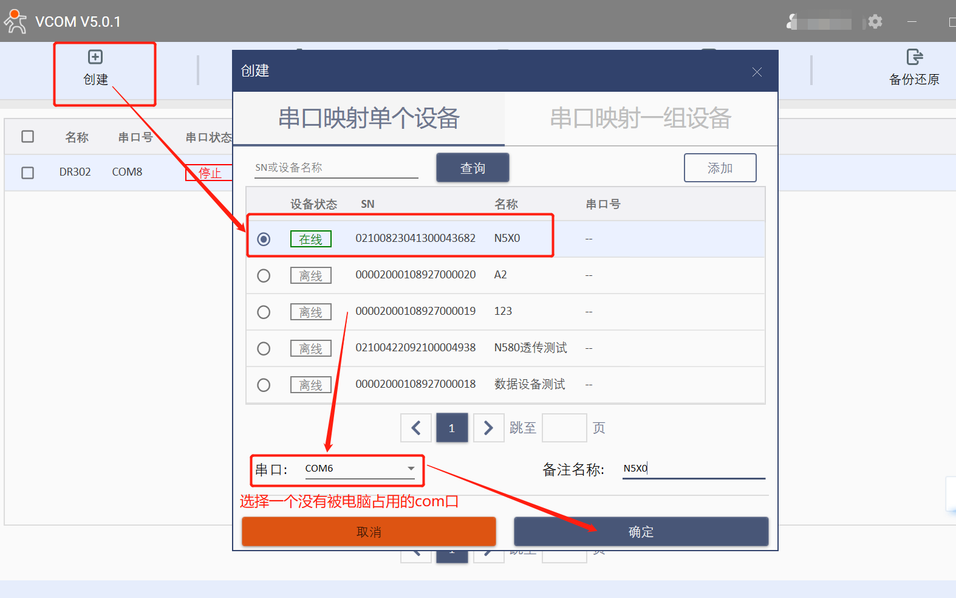Open the settings gear icon
This screenshot has height=598, width=956.
875,22
